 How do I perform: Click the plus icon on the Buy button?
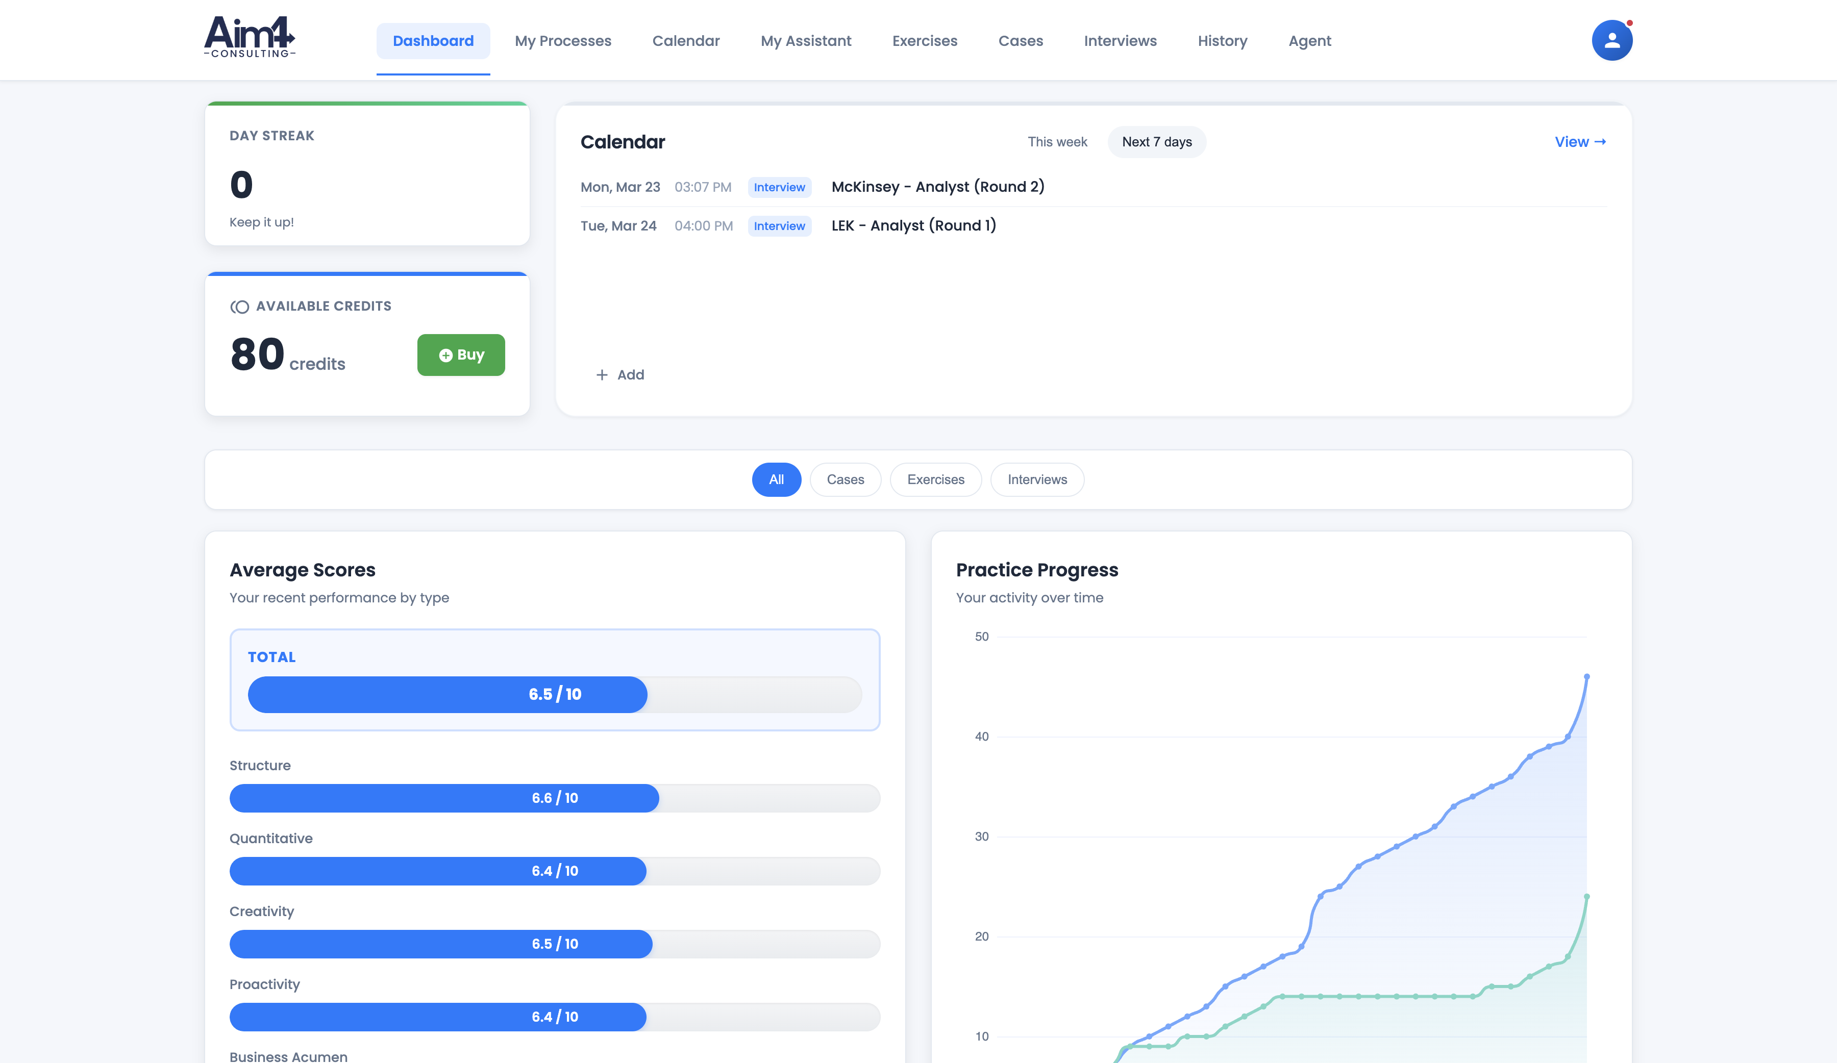pos(445,355)
